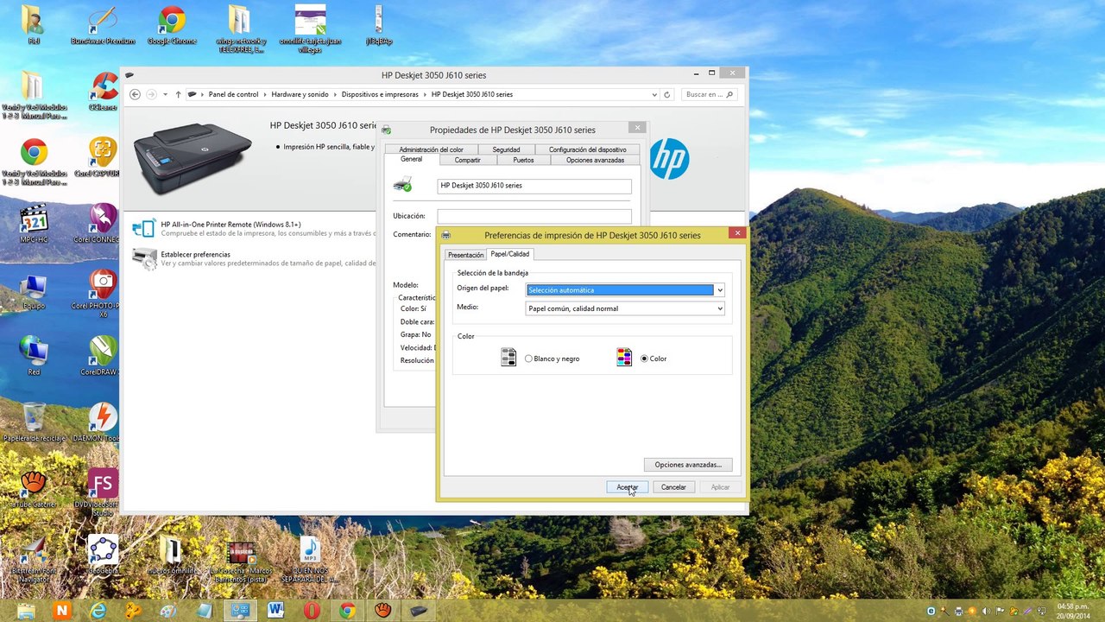Cancel the print preferences dialog
This screenshot has width=1105, height=622.
point(673,487)
